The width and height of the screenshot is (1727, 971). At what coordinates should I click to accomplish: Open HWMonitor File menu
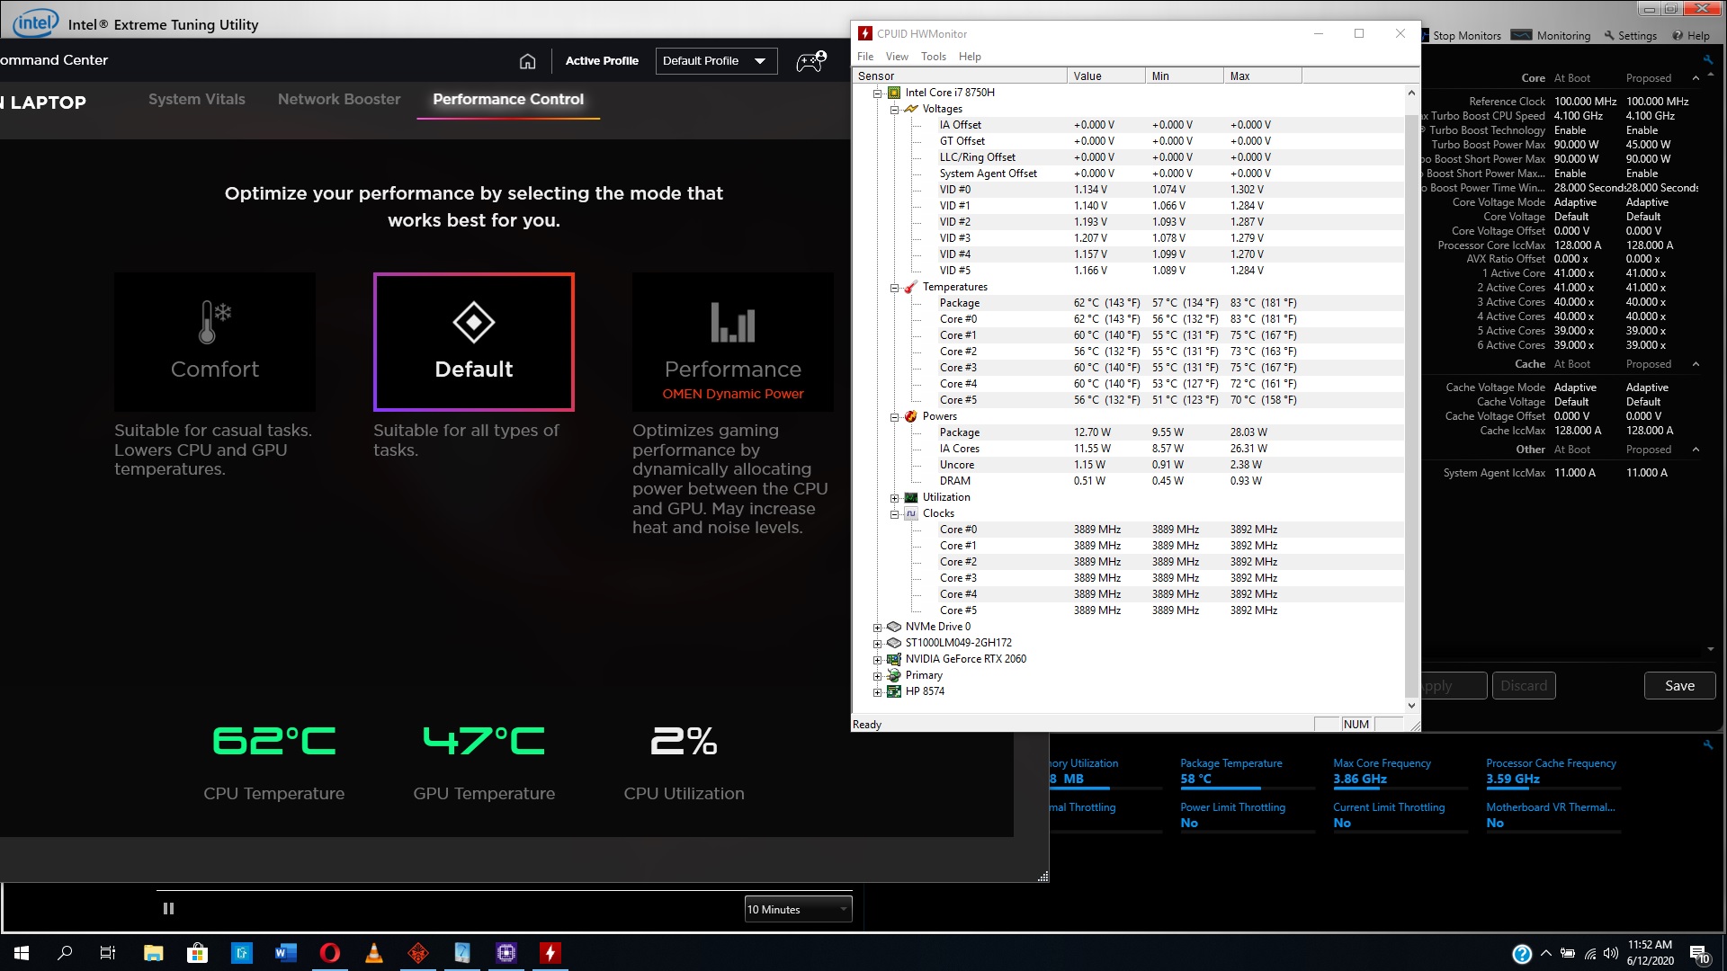865,56
